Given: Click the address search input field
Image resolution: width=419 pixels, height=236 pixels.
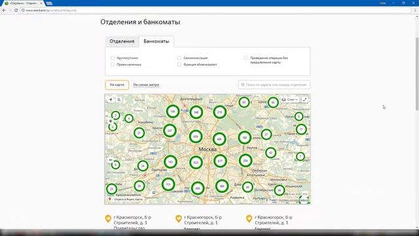Looking at the screenshot, I should click(274, 85).
